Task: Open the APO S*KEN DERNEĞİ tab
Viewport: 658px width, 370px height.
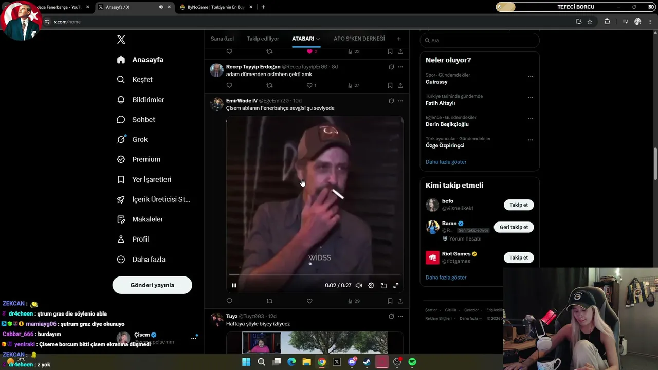Action: click(x=359, y=39)
